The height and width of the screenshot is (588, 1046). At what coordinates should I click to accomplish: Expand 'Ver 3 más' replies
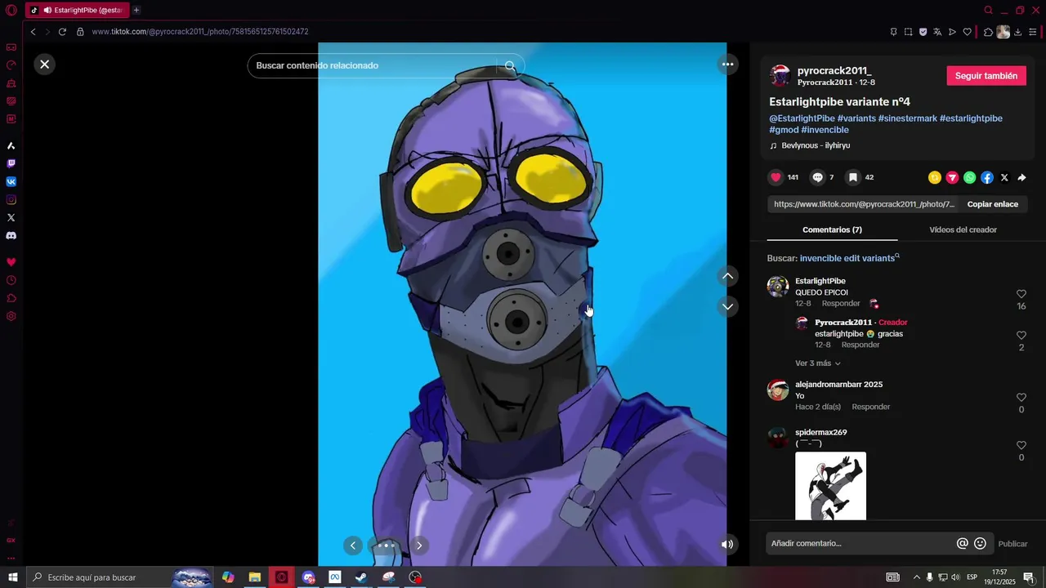point(817,363)
